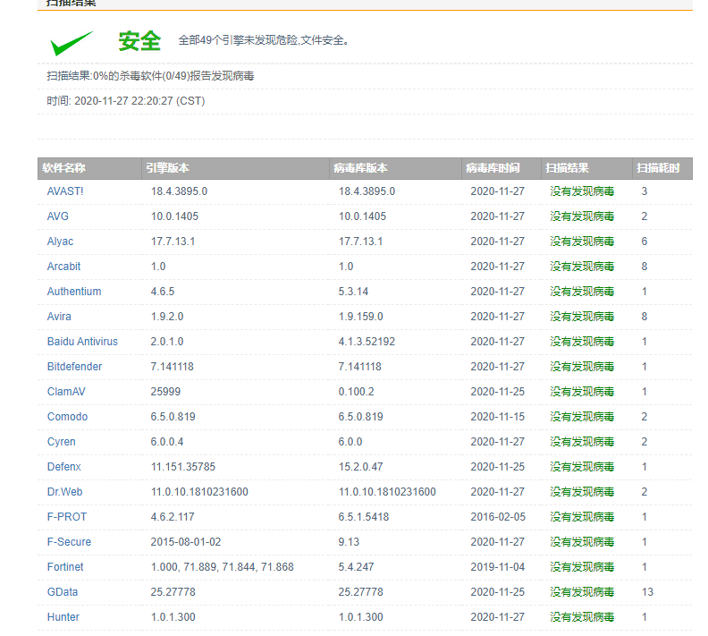Viewport: 708px width, 636px height.
Task: Open the Arcabit engine link
Action: click(63, 267)
